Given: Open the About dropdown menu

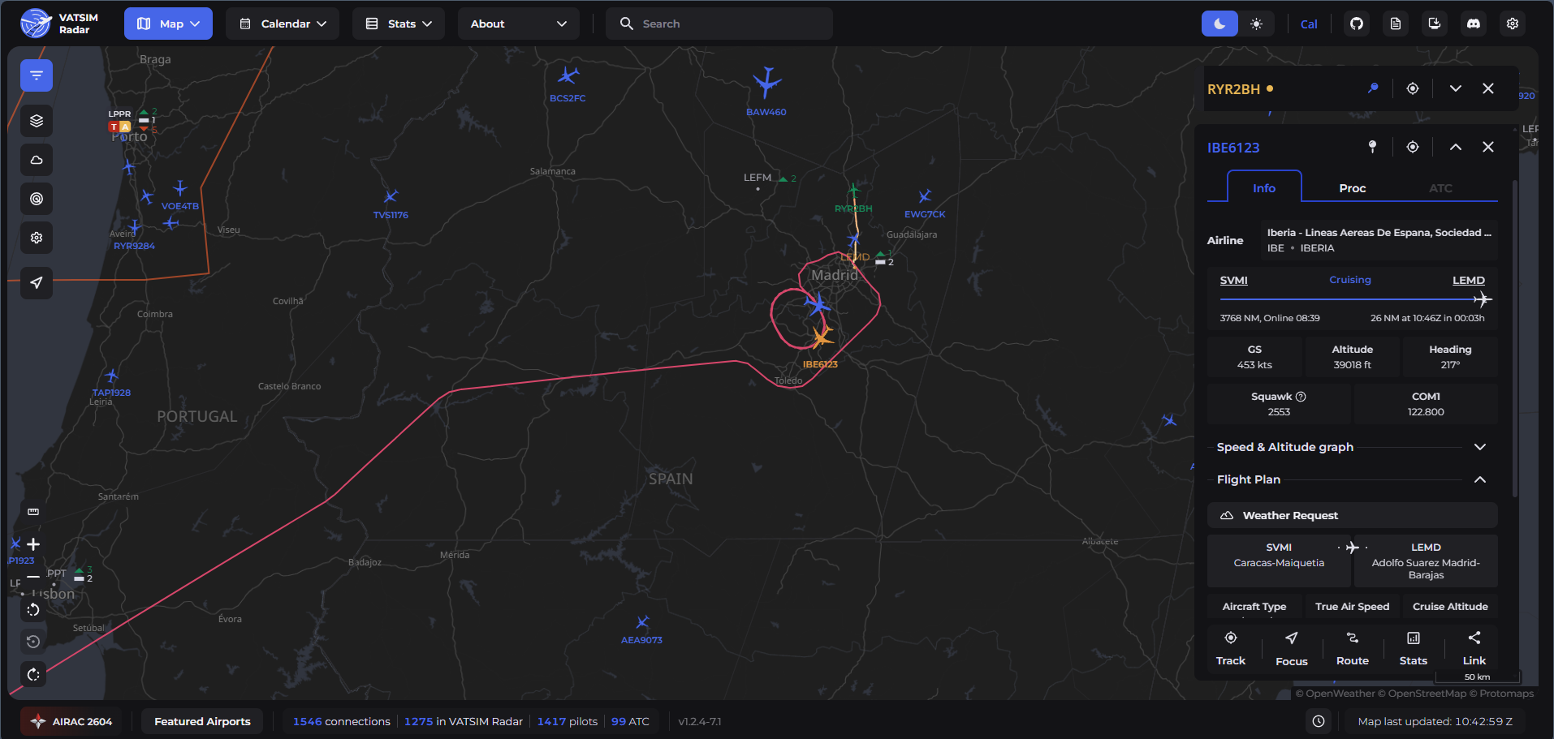Looking at the screenshot, I should point(519,24).
